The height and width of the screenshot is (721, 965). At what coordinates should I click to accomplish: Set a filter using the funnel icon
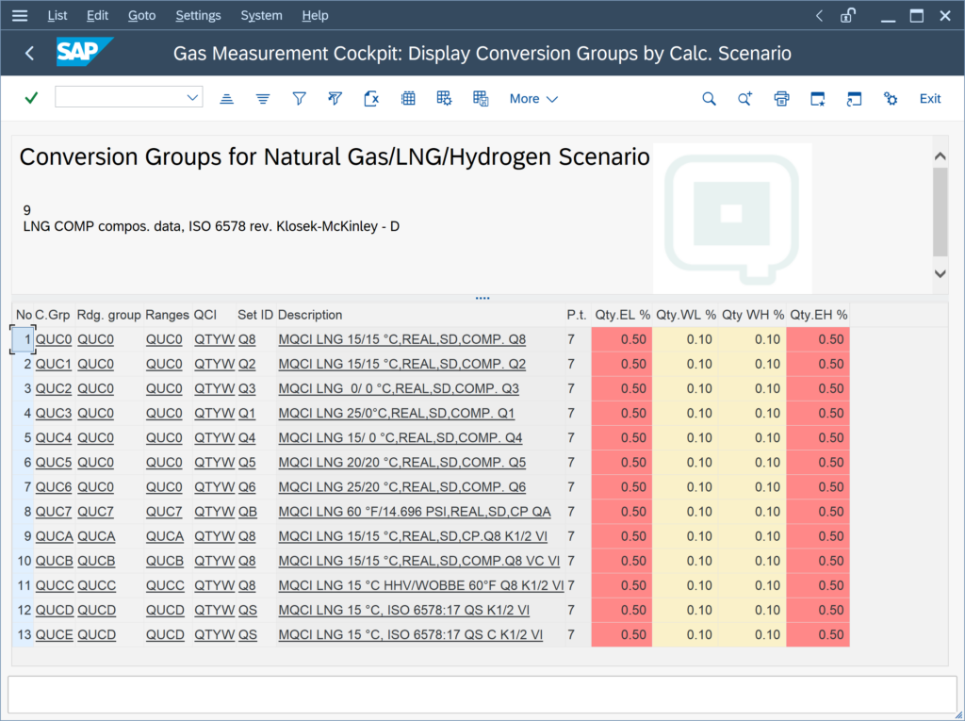299,99
